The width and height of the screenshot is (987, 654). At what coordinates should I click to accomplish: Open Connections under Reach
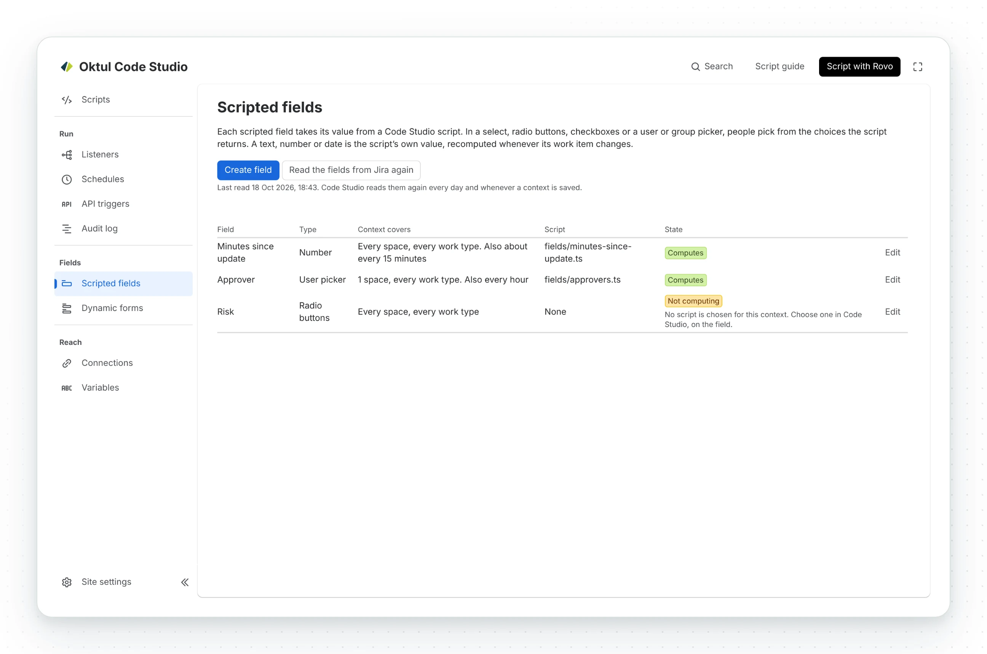coord(123,363)
